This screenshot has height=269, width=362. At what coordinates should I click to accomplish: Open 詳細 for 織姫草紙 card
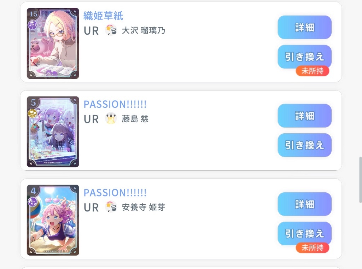coord(304,27)
